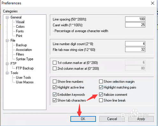The image size is (158, 126).
Task: Enable the 1st column marker checkbox
Action: click(54, 63)
